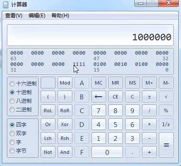Click the square root √ button
Viewport: 181px width, 166px height.
(x=166, y=97)
